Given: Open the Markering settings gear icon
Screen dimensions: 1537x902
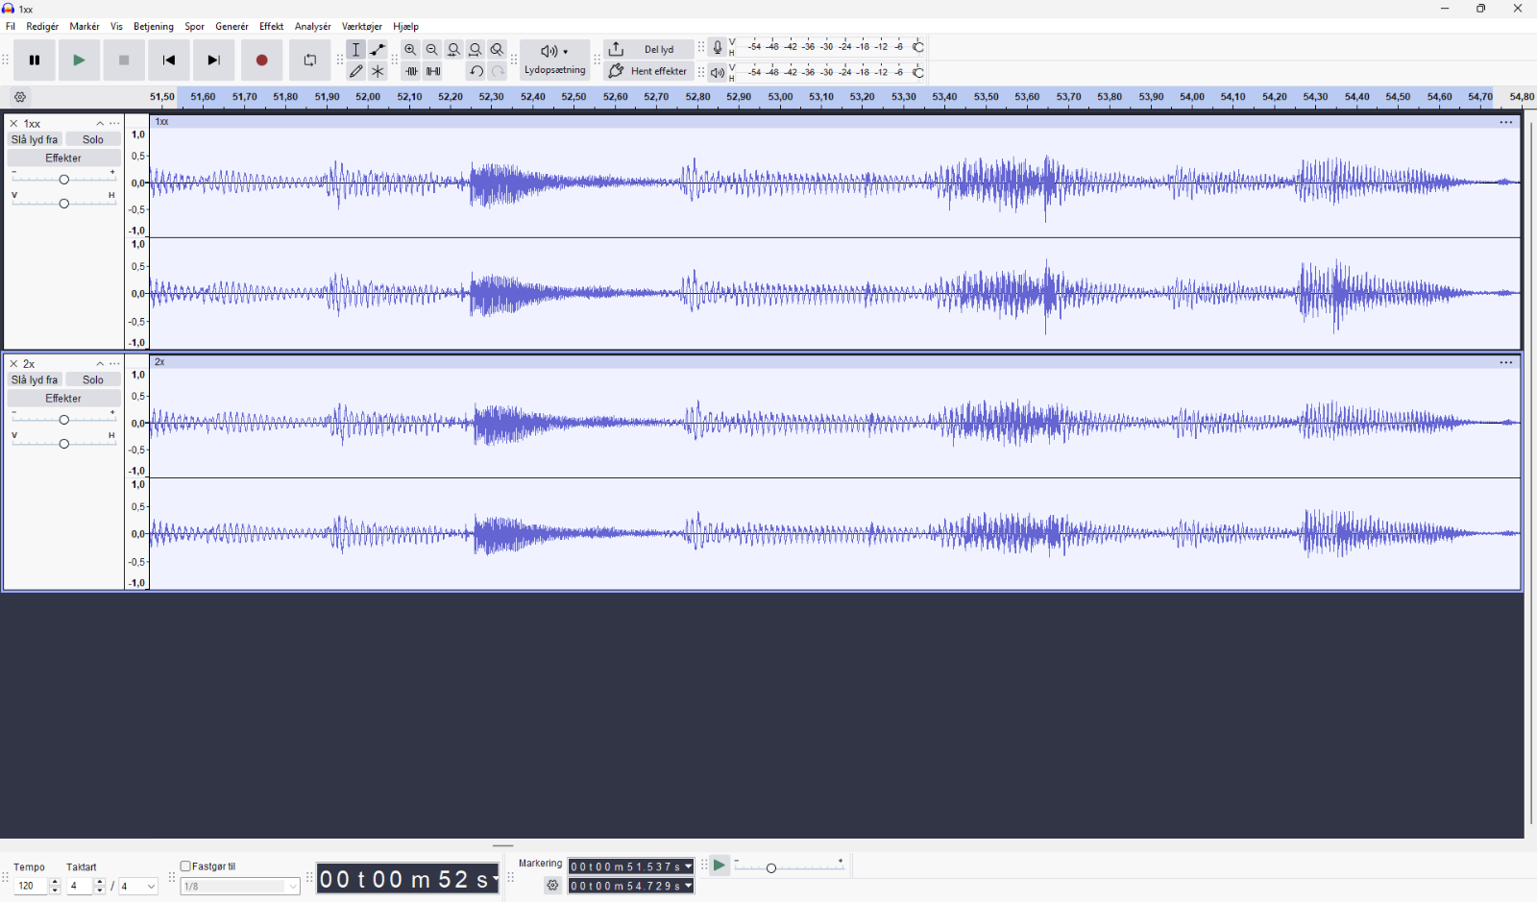Looking at the screenshot, I should tap(552, 886).
